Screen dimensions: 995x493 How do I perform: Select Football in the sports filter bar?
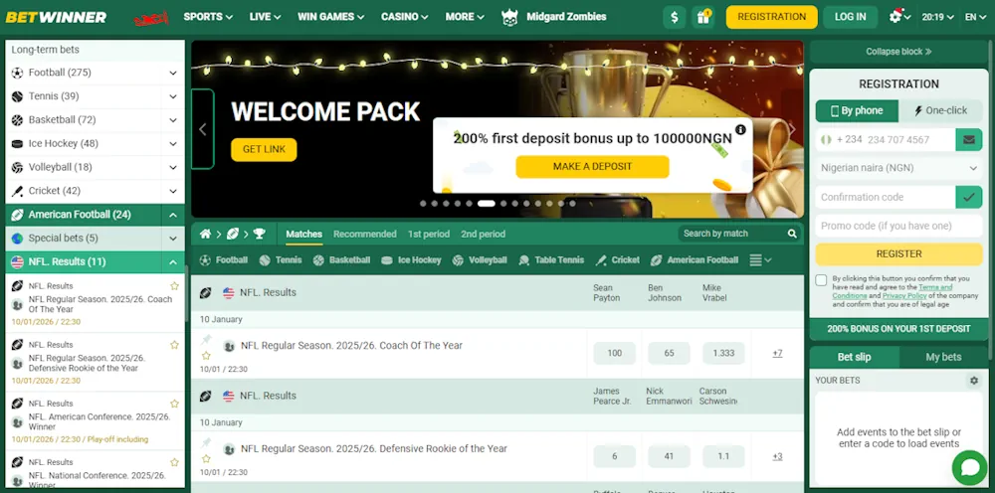[x=223, y=259]
